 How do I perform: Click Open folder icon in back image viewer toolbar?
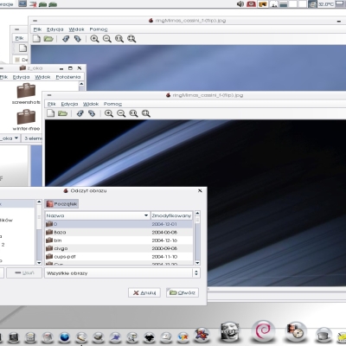coord(48,39)
